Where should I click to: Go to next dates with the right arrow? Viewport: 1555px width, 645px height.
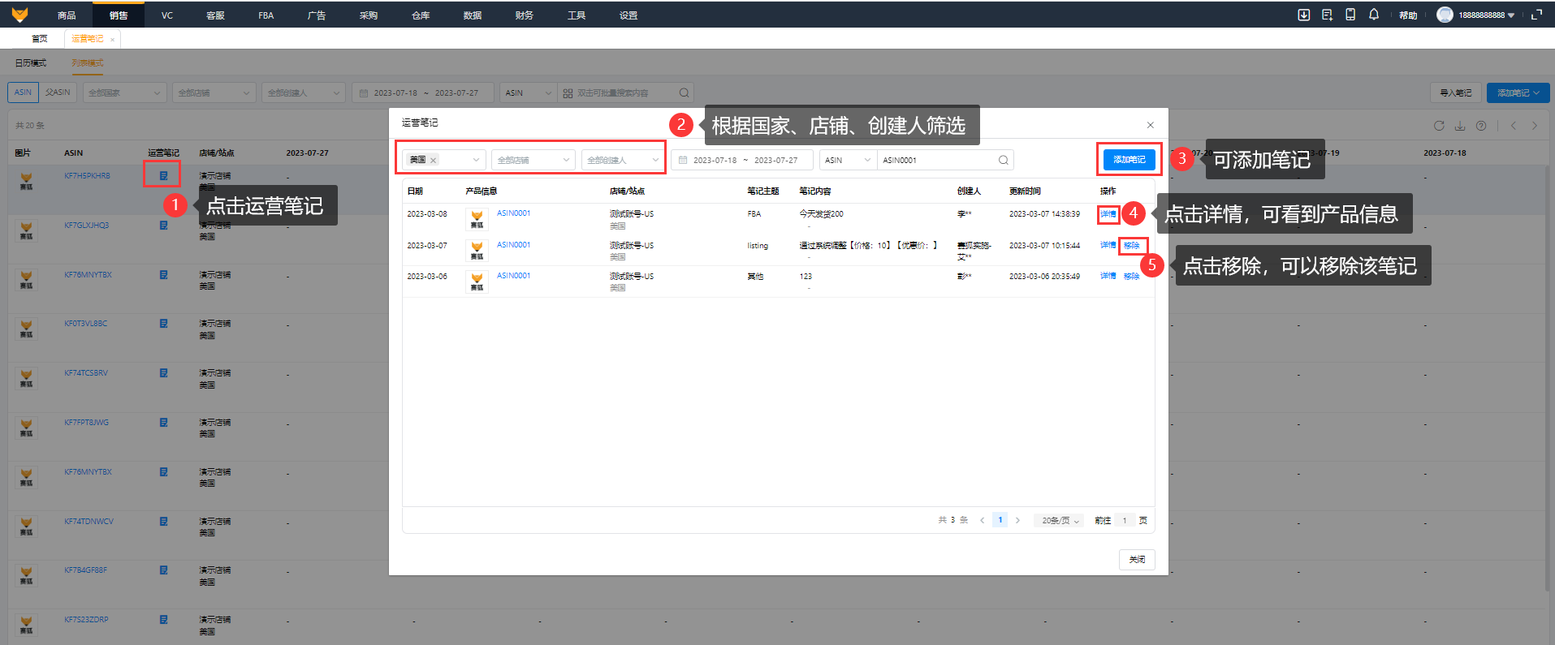[x=1535, y=126]
